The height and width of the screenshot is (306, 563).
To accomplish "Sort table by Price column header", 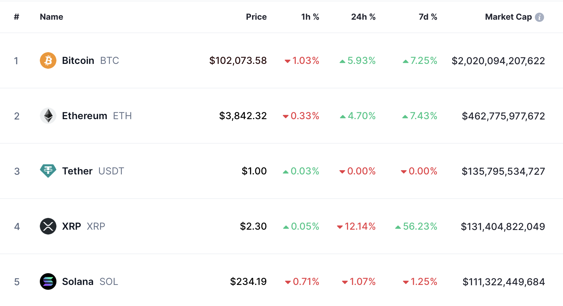I will 256,17.
